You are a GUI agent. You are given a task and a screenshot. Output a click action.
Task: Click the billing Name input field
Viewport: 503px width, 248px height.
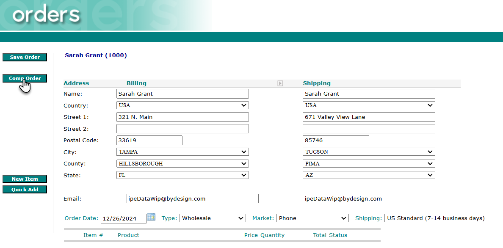click(182, 94)
